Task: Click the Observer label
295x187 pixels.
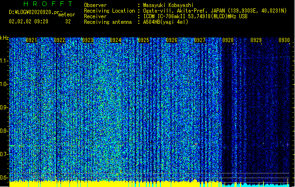Action: 95,5
